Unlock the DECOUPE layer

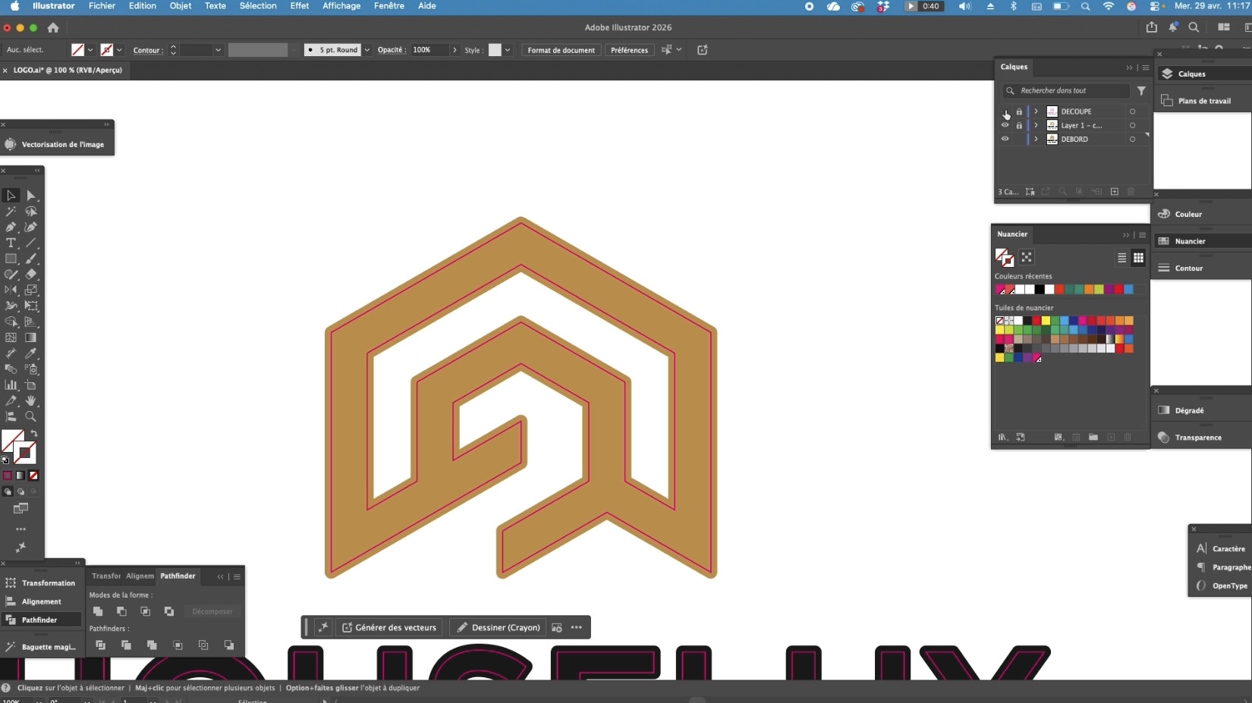1019,111
